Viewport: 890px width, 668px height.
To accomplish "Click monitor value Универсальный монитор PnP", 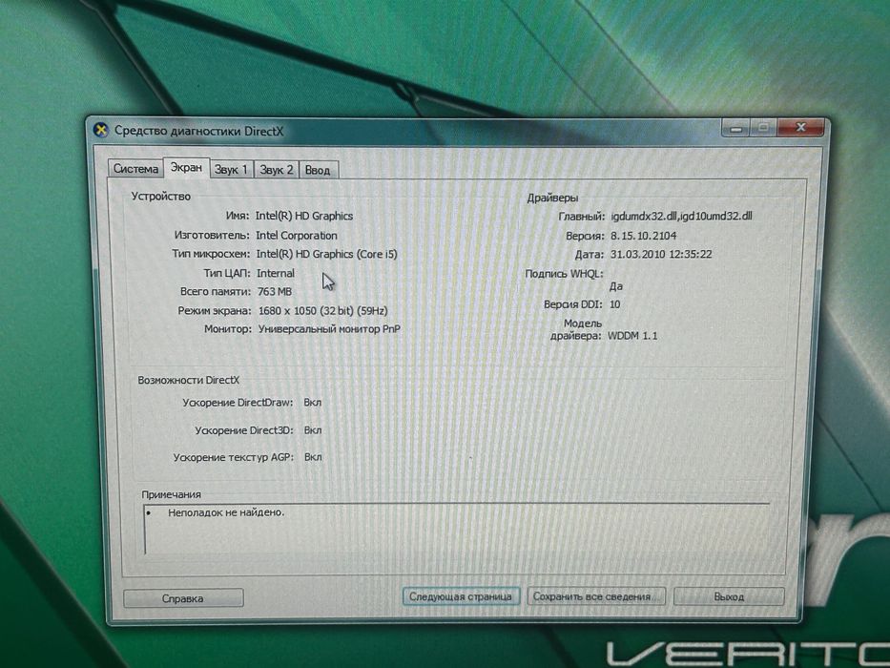I will coord(329,329).
